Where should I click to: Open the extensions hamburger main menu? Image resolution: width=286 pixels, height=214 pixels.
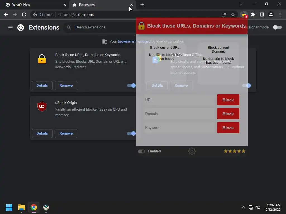10,28
